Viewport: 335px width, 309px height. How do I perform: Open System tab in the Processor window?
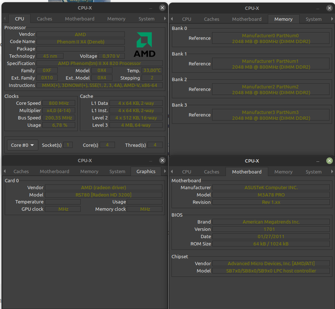146,19
